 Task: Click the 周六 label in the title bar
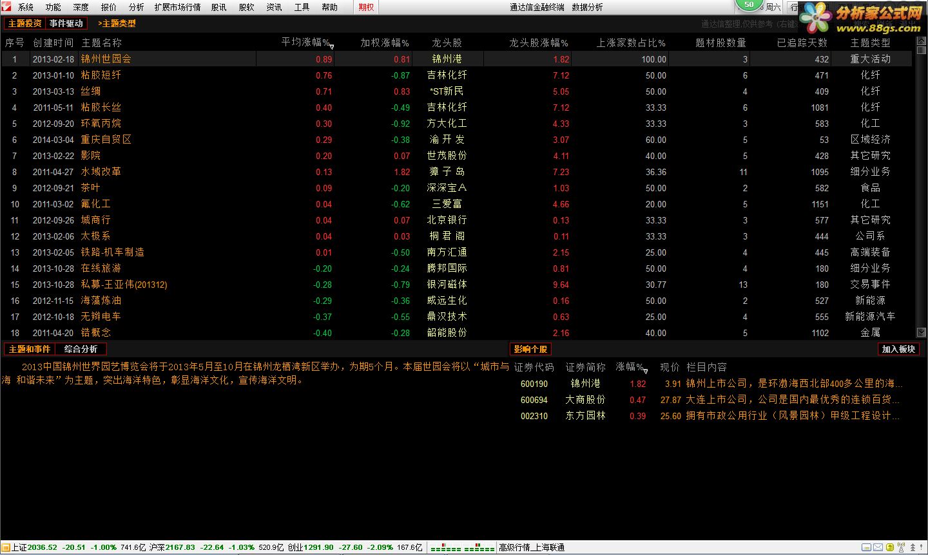click(x=773, y=7)
